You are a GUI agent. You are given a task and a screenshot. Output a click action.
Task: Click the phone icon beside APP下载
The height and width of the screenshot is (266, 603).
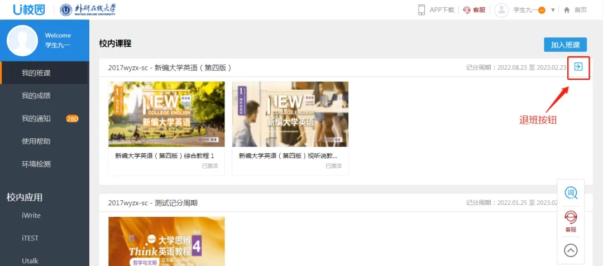click(x=422, y=10)
